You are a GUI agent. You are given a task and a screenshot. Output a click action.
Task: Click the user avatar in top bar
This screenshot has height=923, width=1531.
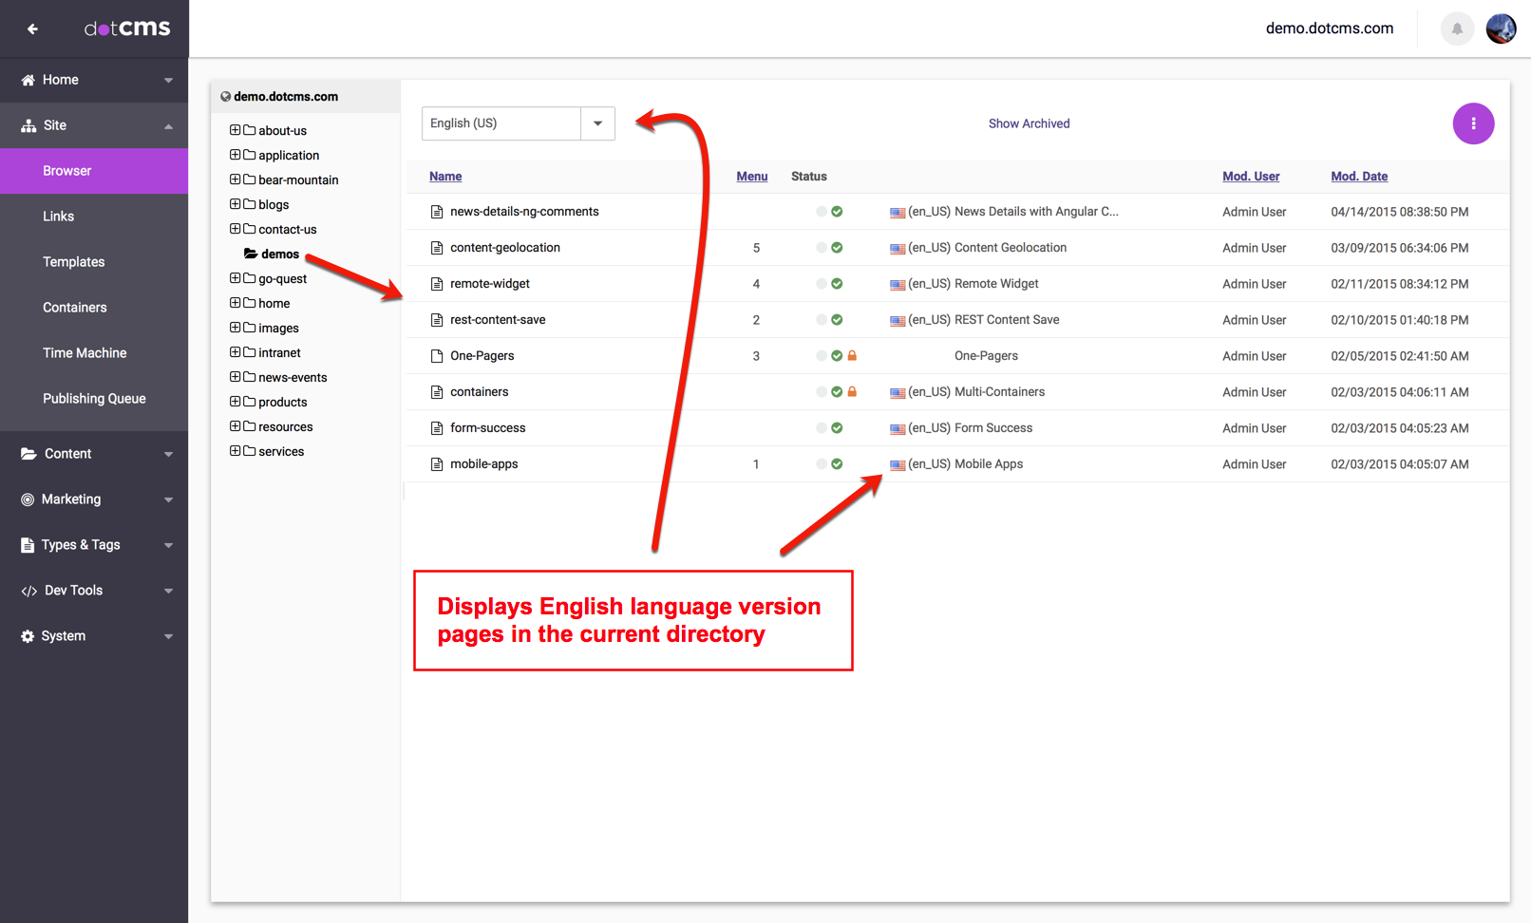click(x=1501, y=28)
